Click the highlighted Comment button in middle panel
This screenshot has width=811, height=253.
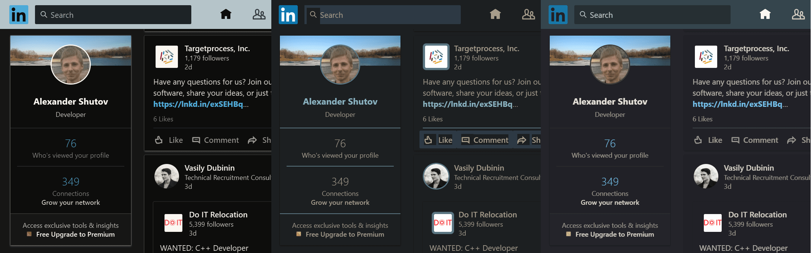(x=485, y=140)
